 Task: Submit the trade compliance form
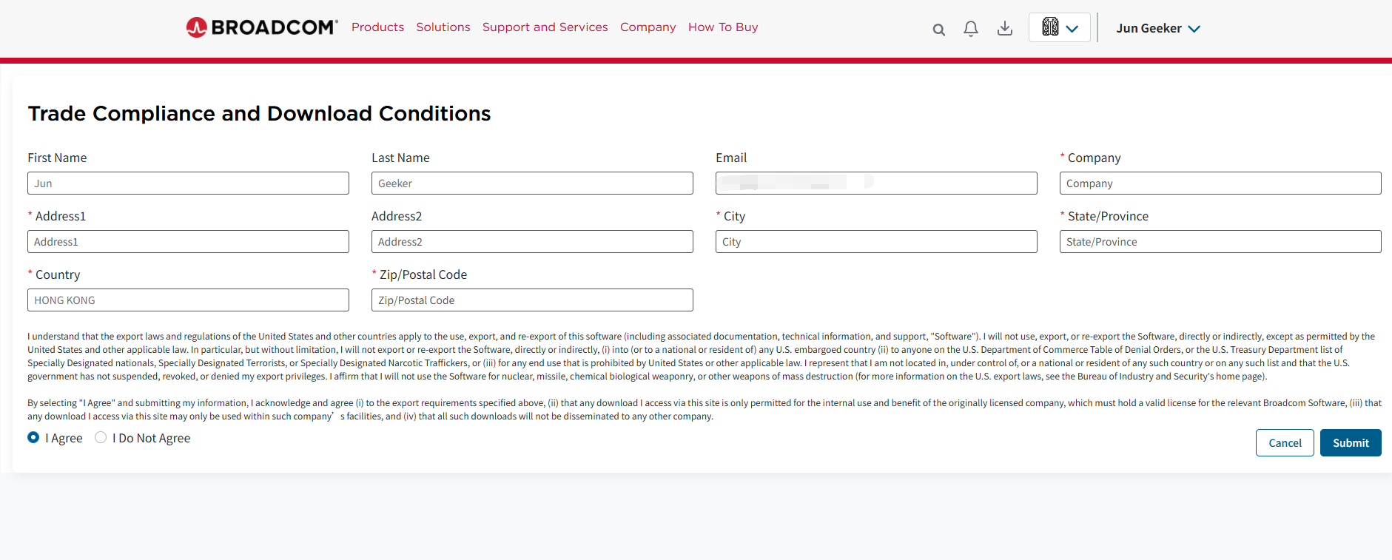click(1351, 443)
